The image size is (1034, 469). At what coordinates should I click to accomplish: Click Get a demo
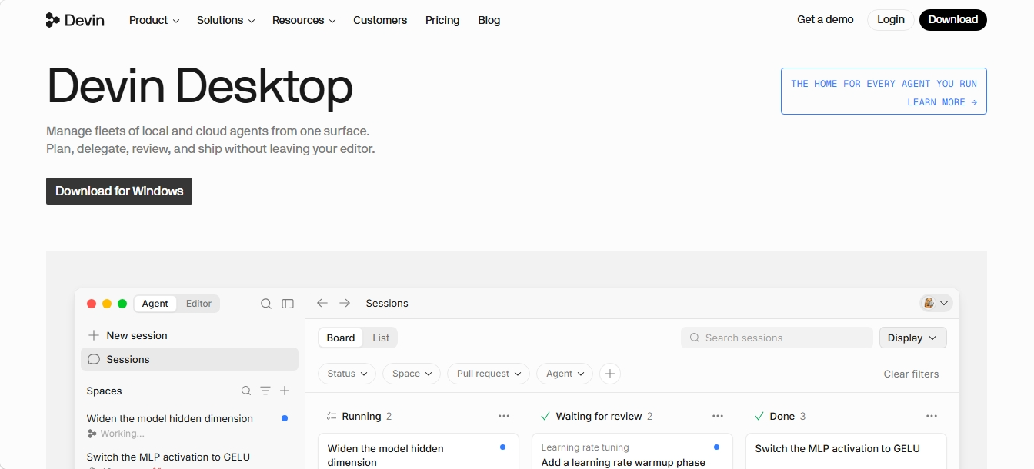pyautogui.click(x=826, y=19)
